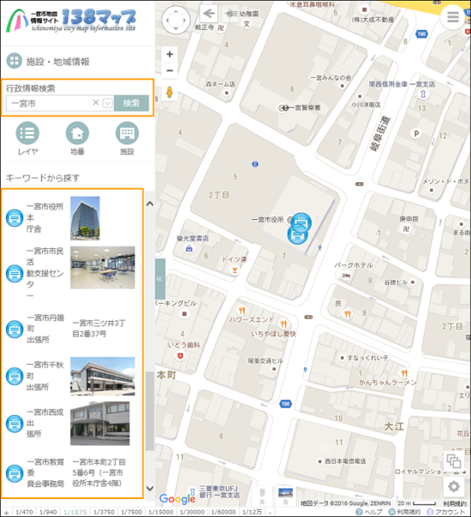Click the ドイツ蓮 bar marker on the map
This screenshot has height=517, width=471.
(235, 270)
